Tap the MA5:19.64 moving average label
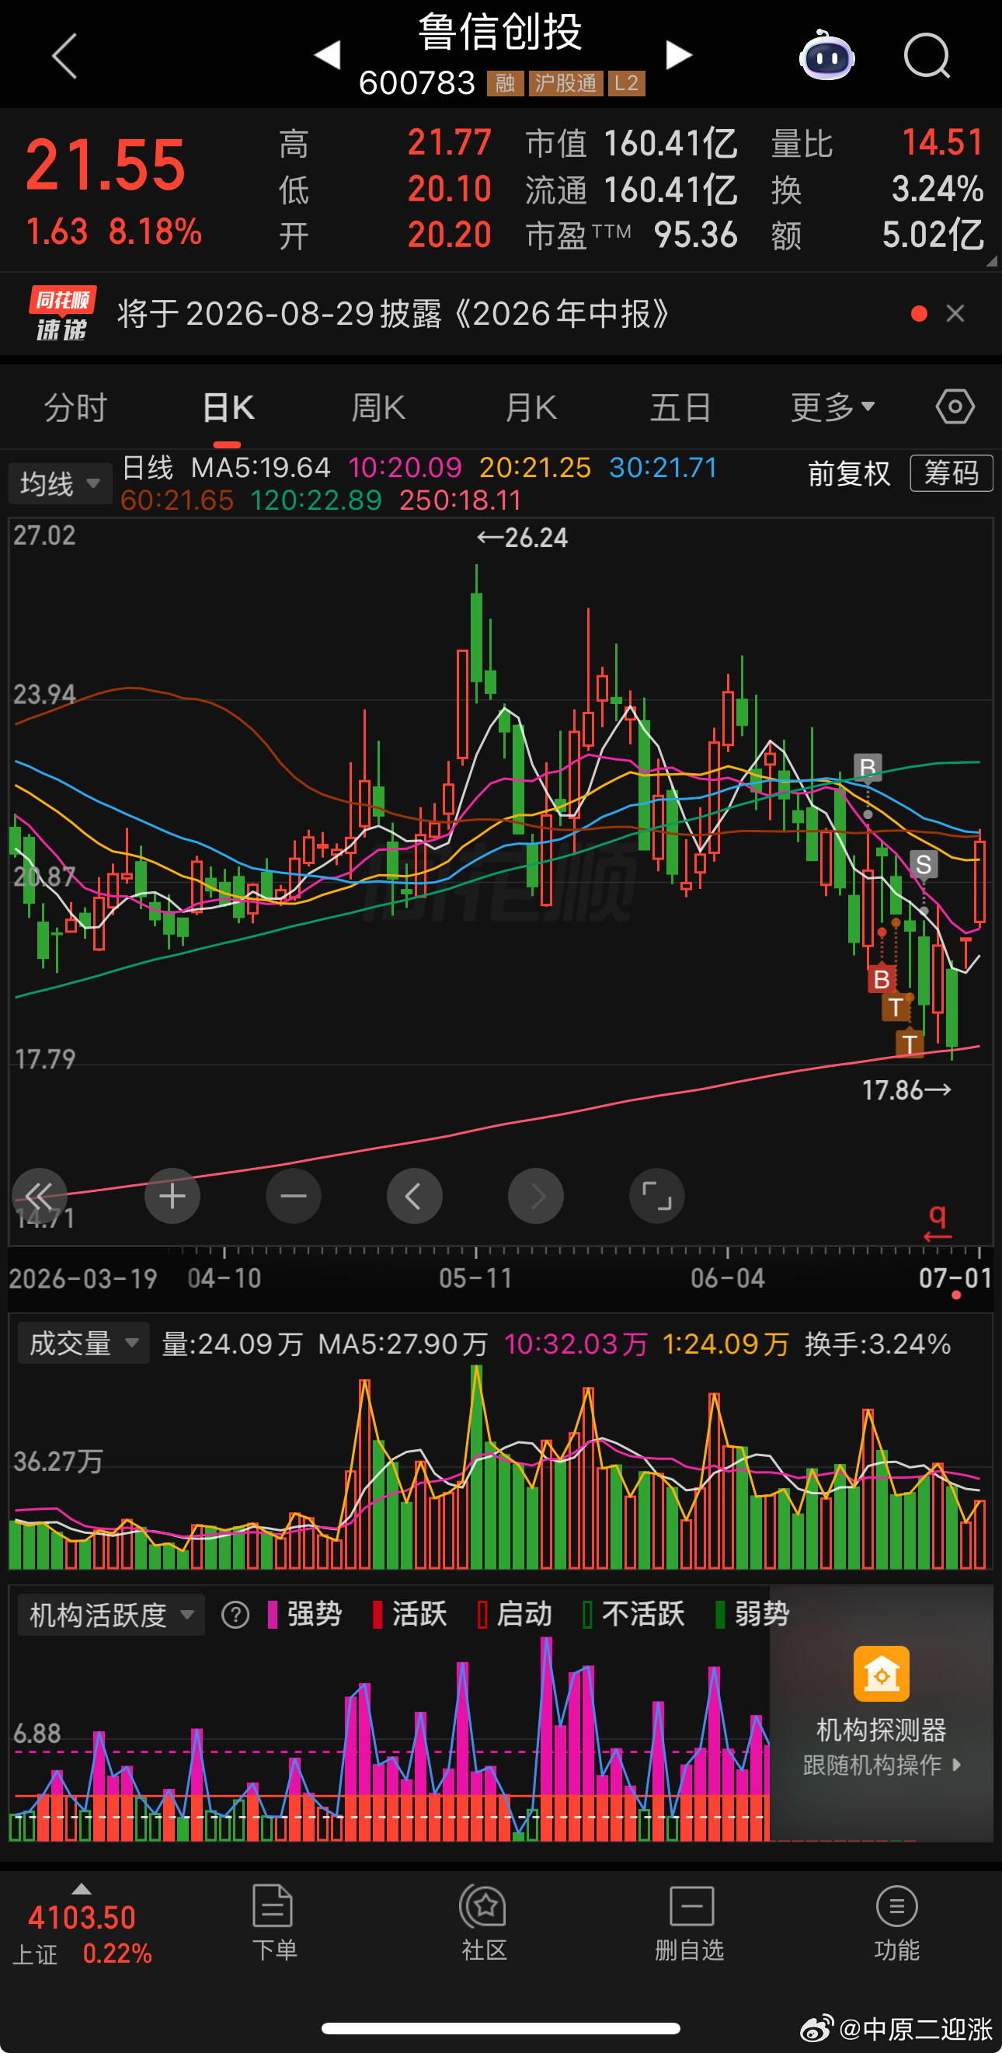The image size is (1002, 2053). point(260,468)
